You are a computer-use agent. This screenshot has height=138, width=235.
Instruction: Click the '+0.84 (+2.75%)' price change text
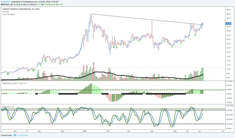click(x=27, y=5)
